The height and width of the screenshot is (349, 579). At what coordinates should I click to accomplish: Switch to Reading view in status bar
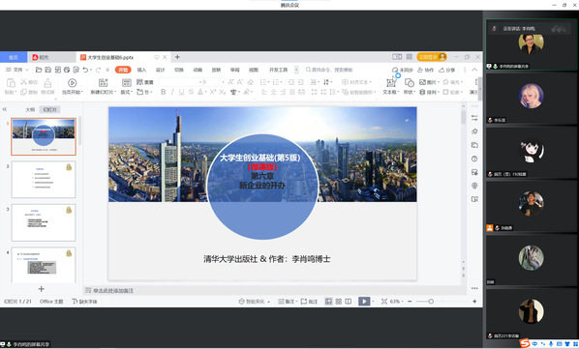(348, 302)
